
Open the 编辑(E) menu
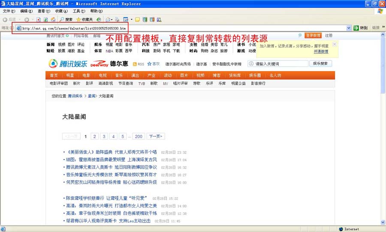tap(26, 11)
